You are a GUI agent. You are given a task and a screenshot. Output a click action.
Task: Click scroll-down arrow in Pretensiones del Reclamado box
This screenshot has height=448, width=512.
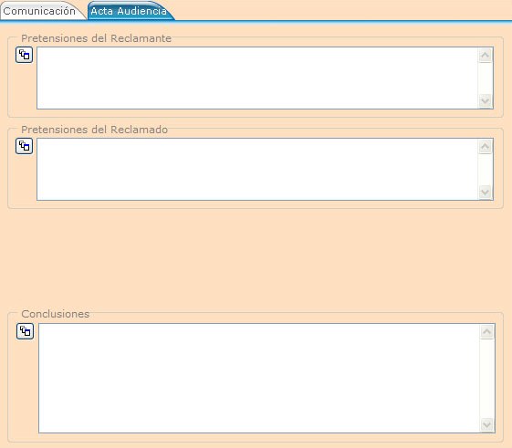[486, 192]
